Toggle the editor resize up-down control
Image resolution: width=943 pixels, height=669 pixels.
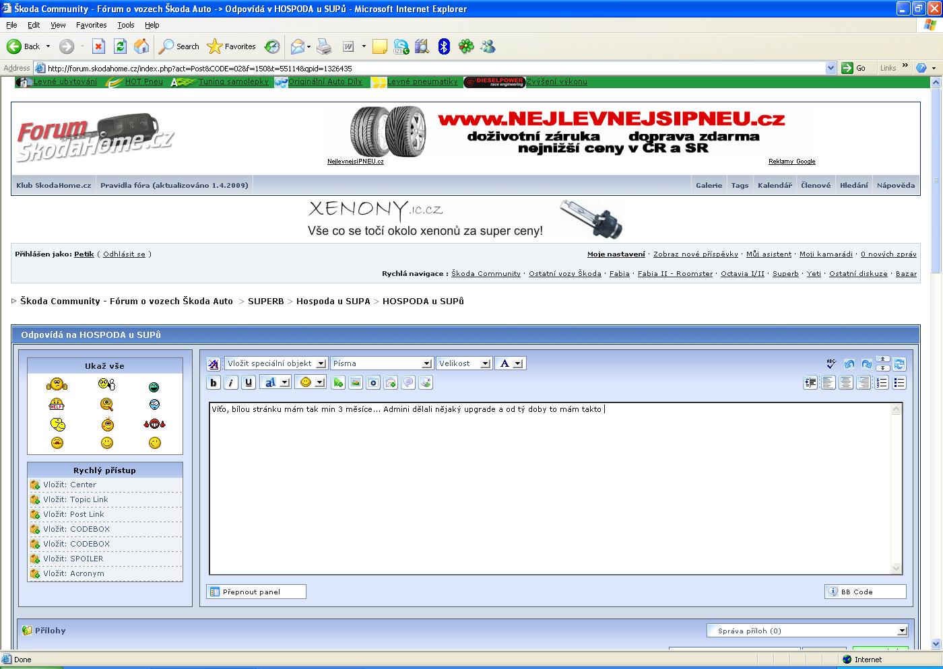pyautogui.click(x=883, y=364)
